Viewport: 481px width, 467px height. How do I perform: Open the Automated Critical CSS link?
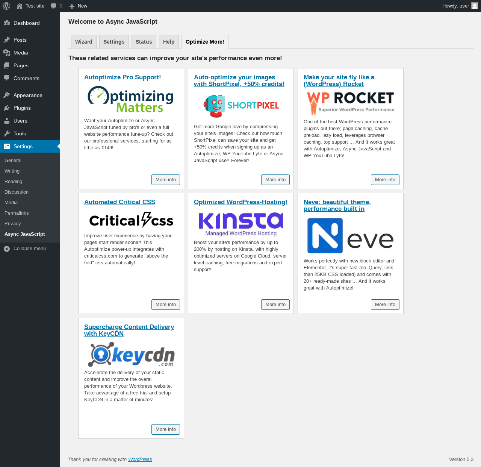tap(119, 202)
